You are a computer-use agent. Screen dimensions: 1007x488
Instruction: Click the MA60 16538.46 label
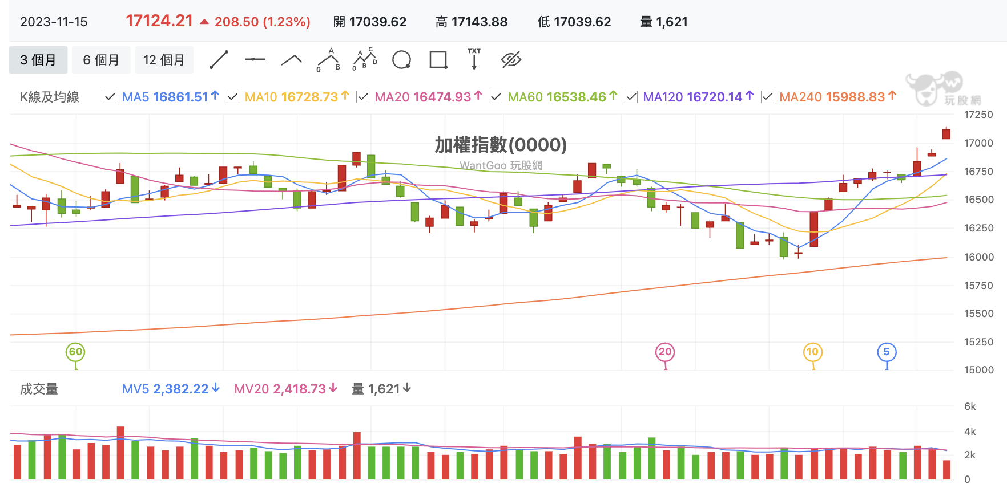(x=563, y=97)
